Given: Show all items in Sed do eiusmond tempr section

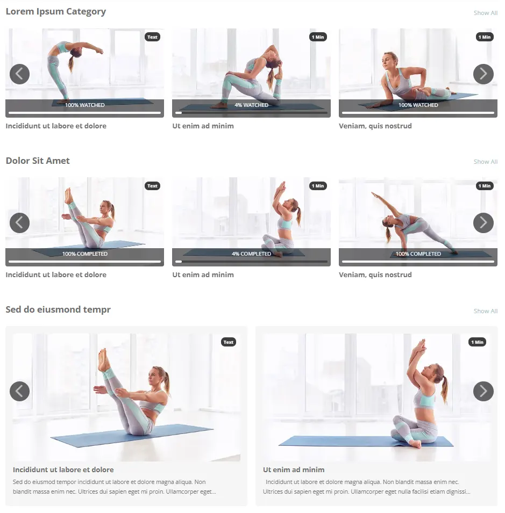Looking at the screenshot, I should 485,311.
